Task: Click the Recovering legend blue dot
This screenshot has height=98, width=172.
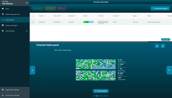Action: (x=119, y=69)
